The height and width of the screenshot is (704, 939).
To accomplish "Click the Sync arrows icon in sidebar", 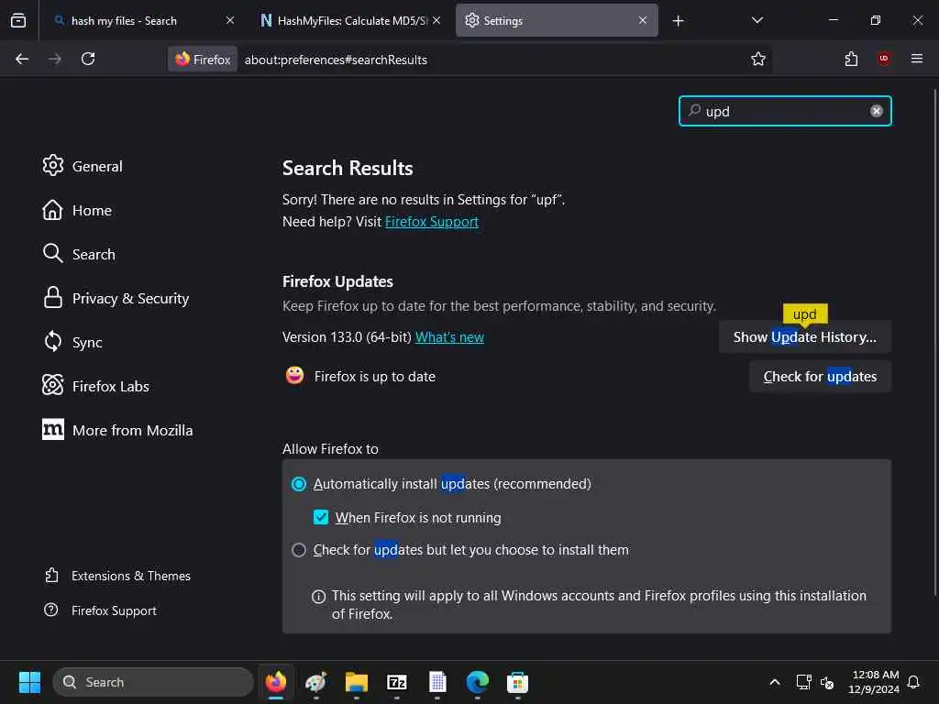I will point(52,341).
